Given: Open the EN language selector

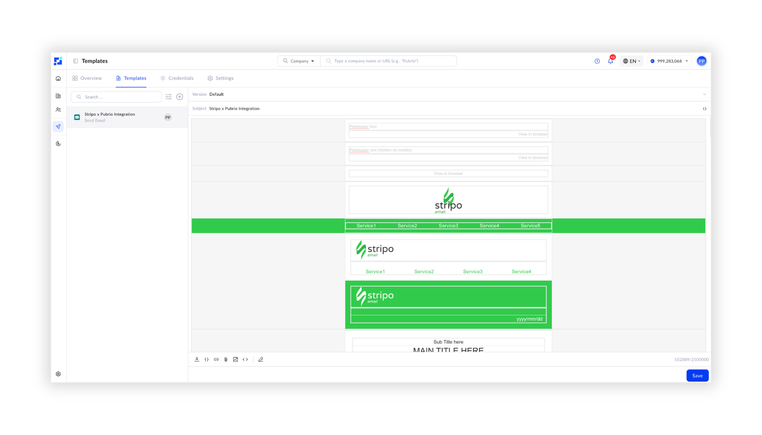Looking at the screenshot, I should coord(632,61).
